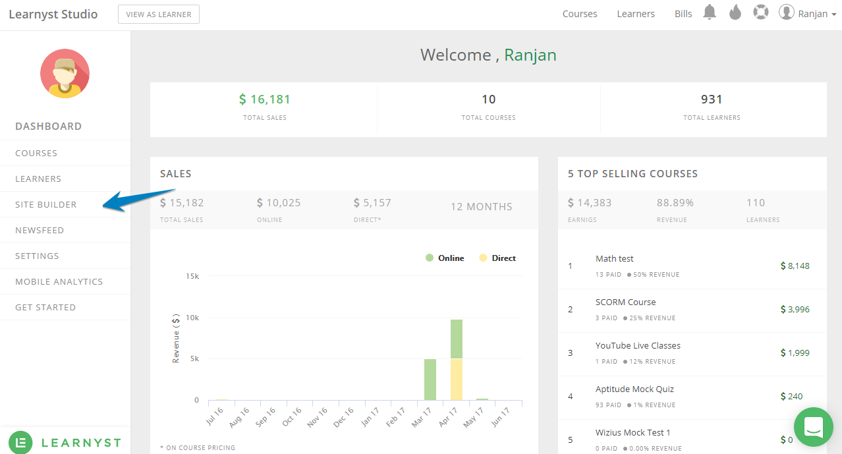
Task: Open the notifications bell icon
Action: click(710, 13)
